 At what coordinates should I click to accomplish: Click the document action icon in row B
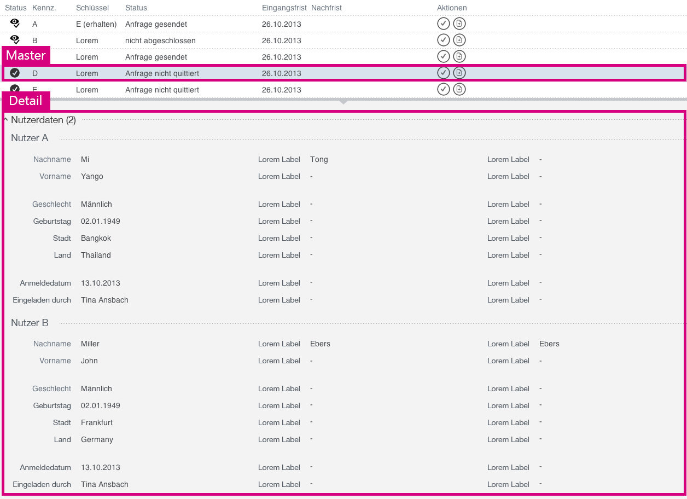[x=459, y=40]
